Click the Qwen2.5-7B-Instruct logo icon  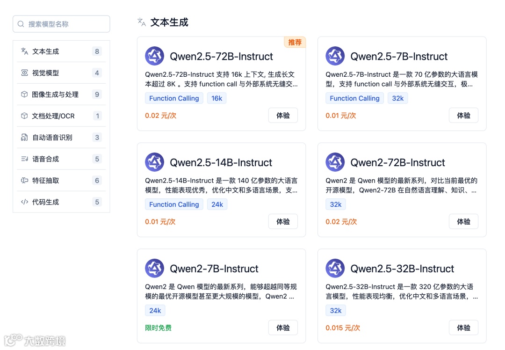(x=335, y=56)
